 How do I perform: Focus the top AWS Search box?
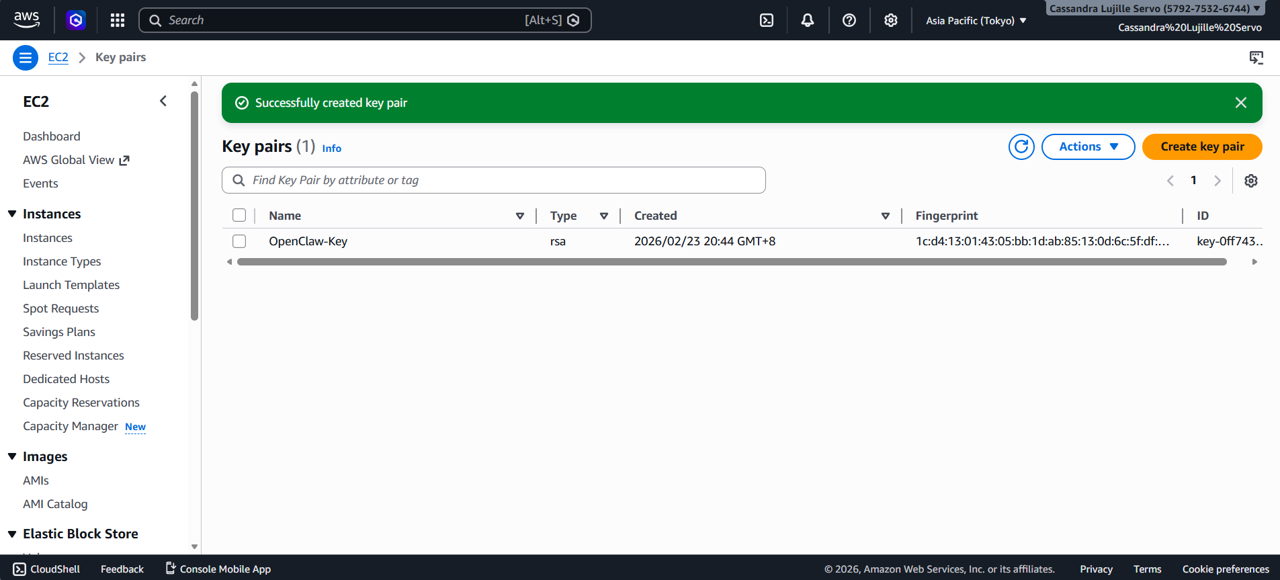click(x=365, y=20)
